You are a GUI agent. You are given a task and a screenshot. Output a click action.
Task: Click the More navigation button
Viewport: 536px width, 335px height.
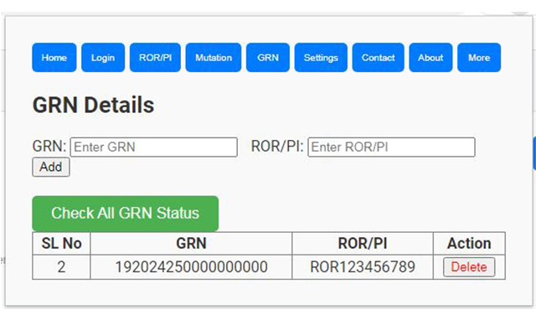(479, 58)
